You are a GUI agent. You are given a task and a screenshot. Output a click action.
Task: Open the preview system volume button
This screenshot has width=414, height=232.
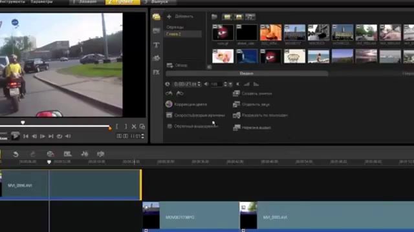point(68,136)
